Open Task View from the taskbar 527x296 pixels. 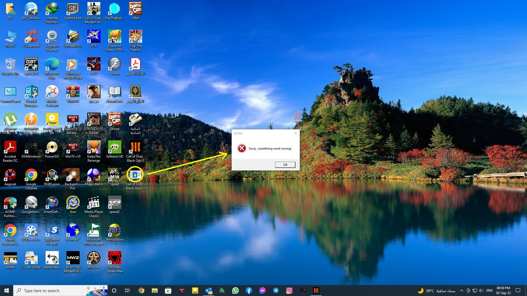point(127,291)
